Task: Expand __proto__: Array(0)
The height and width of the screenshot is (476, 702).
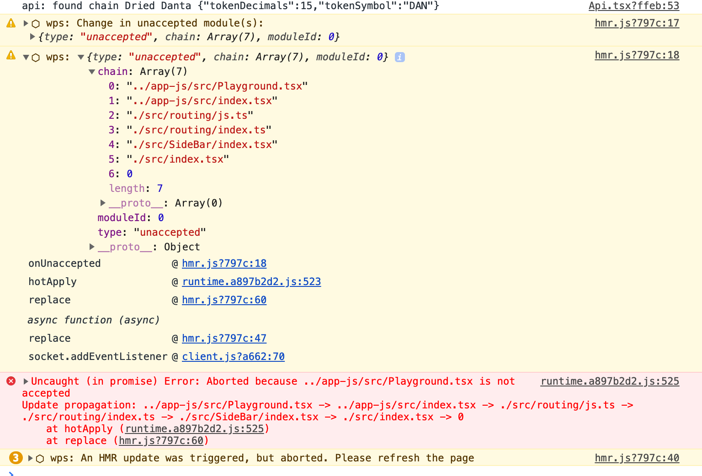Action: point(103,203)
